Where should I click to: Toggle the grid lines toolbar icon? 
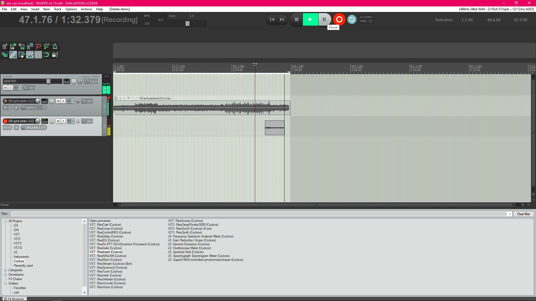click(x=38, y=55)
